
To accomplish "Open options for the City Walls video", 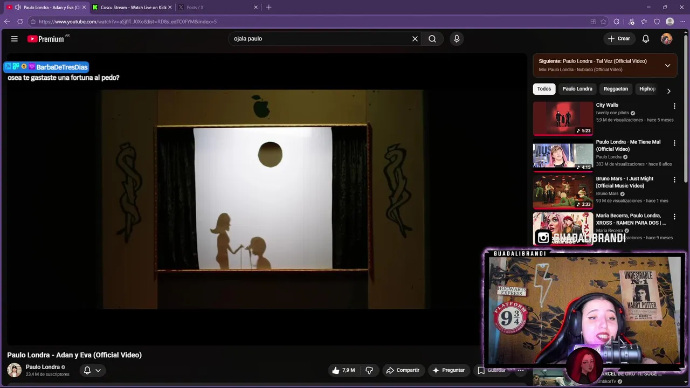I will [x=674, y=106].
